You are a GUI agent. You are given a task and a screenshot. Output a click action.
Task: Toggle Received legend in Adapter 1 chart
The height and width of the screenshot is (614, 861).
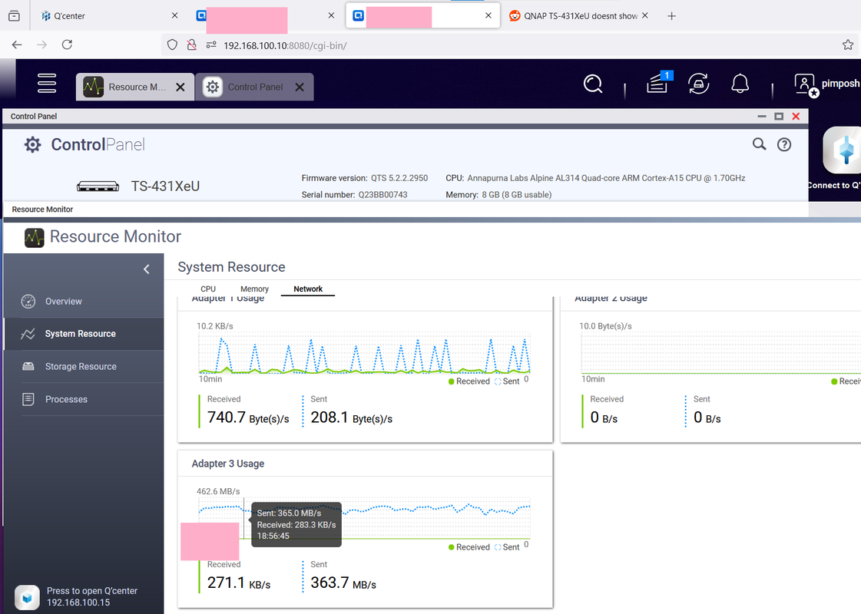[x=469, y=381]
